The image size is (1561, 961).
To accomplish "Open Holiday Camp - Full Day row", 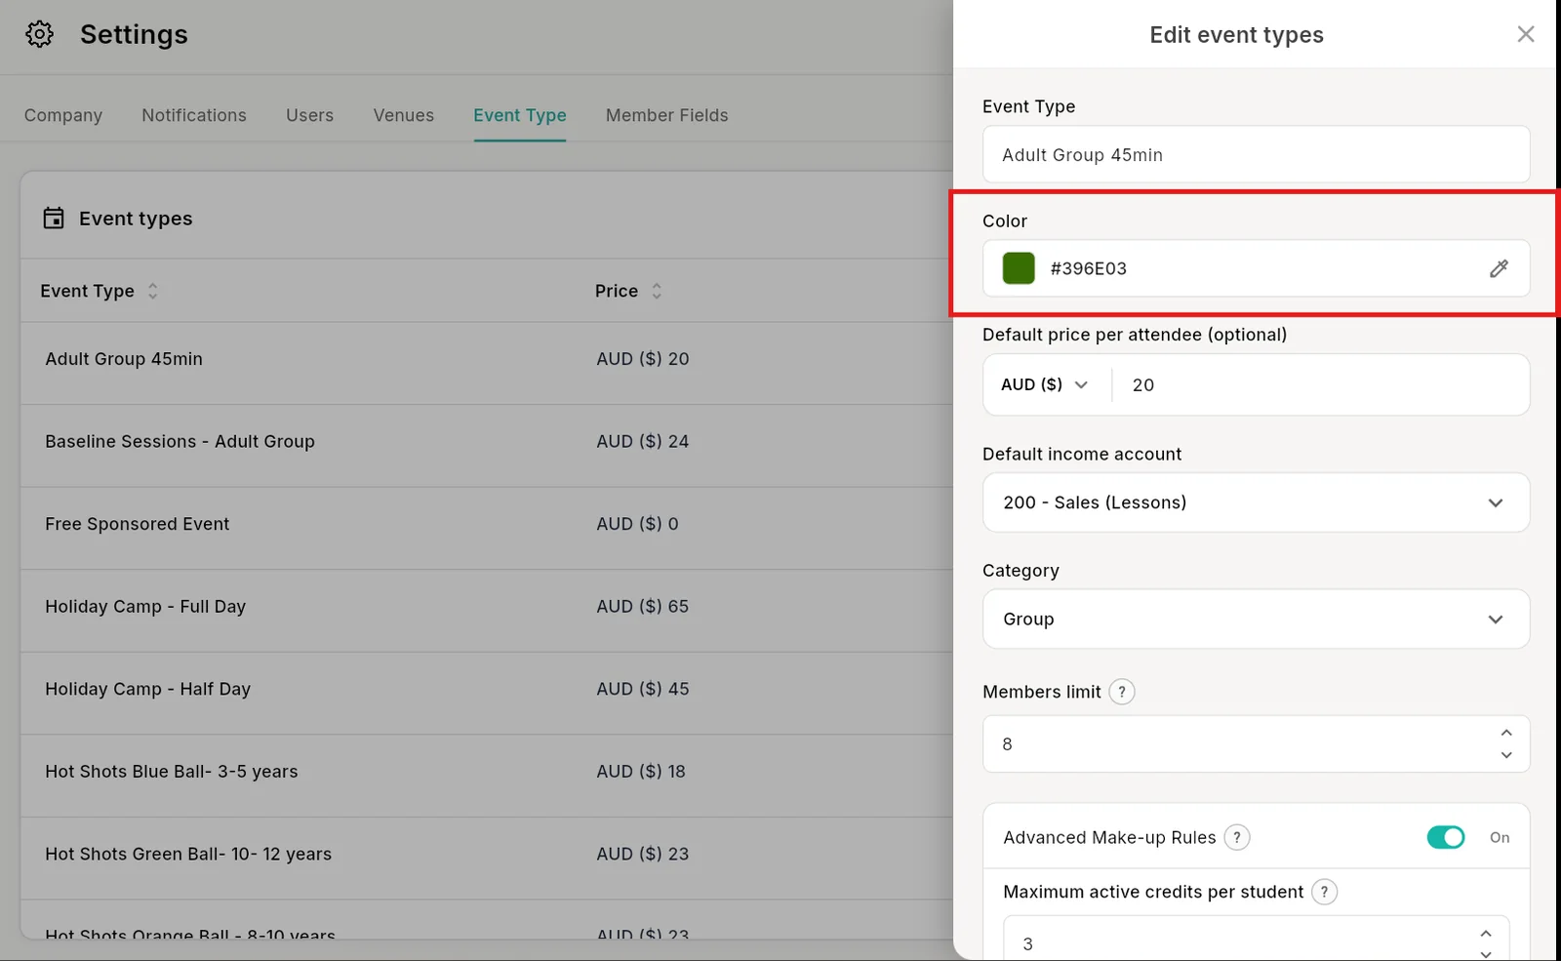I will [487, 611].
